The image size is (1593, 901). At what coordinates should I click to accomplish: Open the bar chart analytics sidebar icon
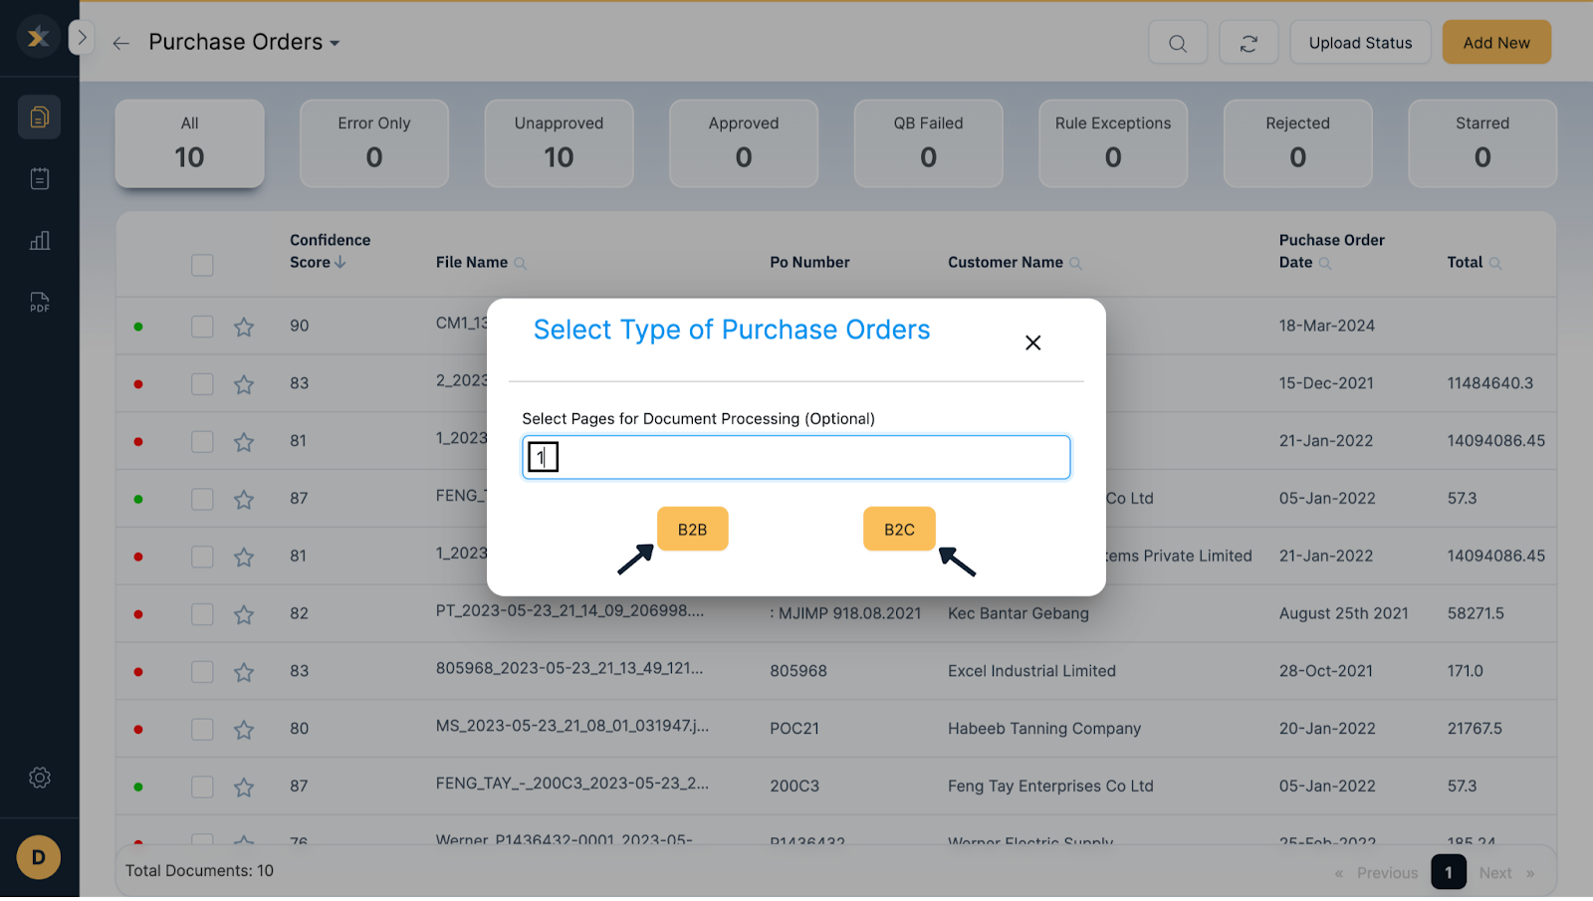click(x=40, y=241)
